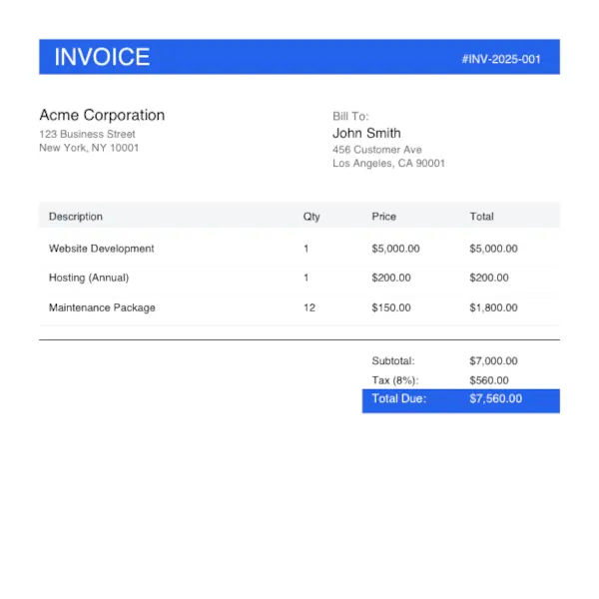Click the 123 Business Street address line
The image size is (599, 599).
[87, 134]
